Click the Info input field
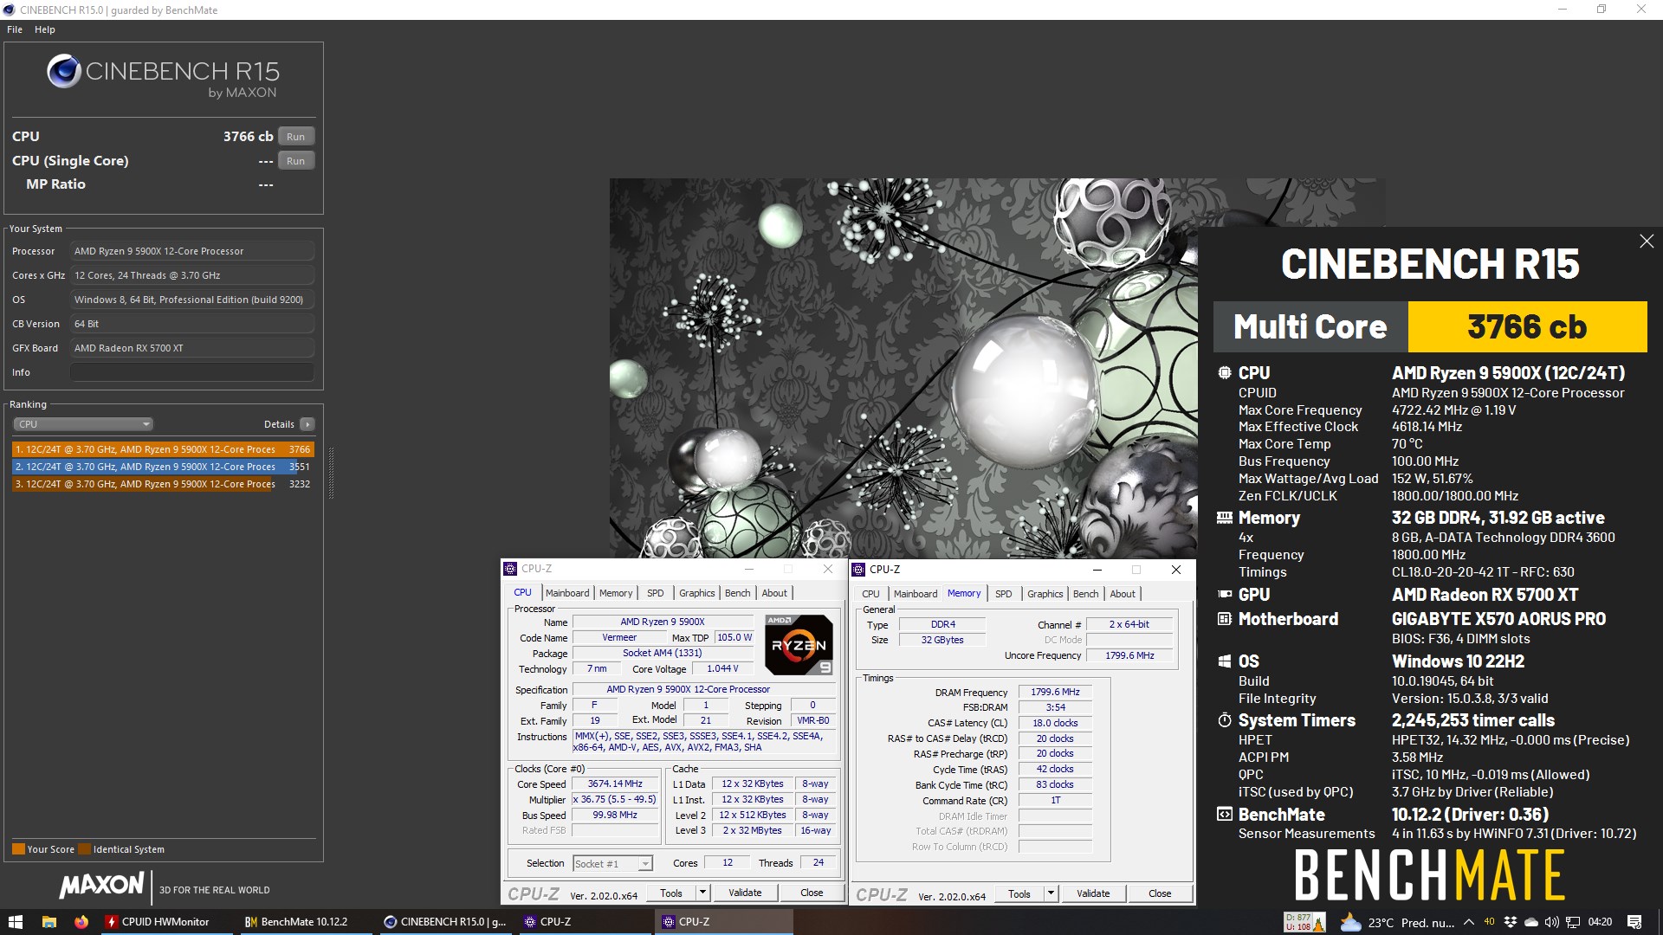Image resolution: width=1663 pixels, height=935 pixels. point(192,372)
